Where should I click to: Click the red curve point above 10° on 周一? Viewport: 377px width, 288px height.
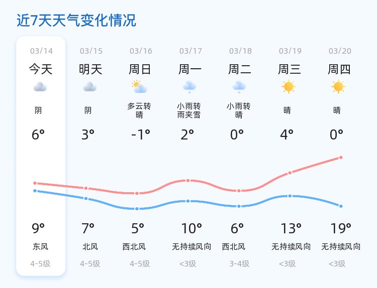point(188,181)
